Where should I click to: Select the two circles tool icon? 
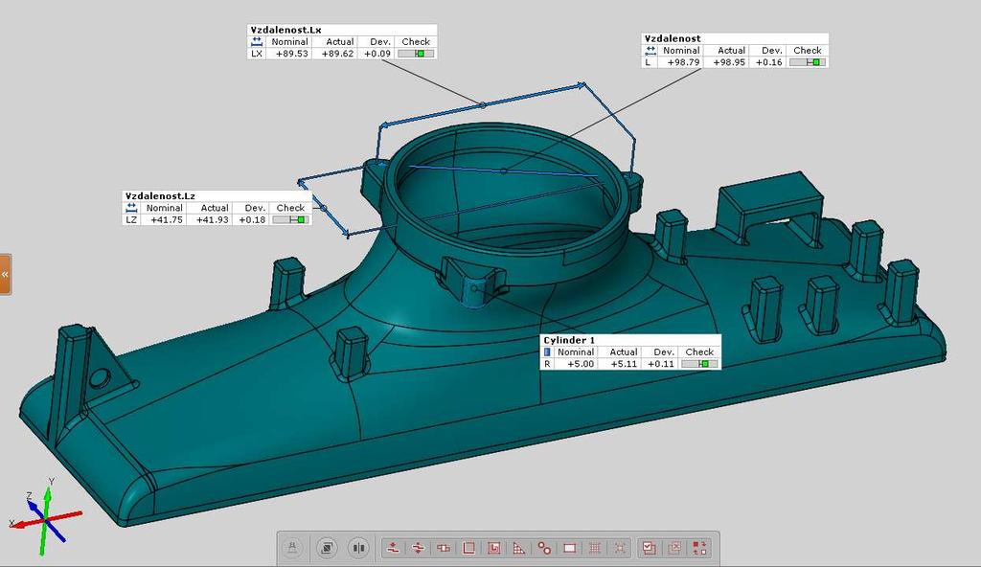click(544, 548)
